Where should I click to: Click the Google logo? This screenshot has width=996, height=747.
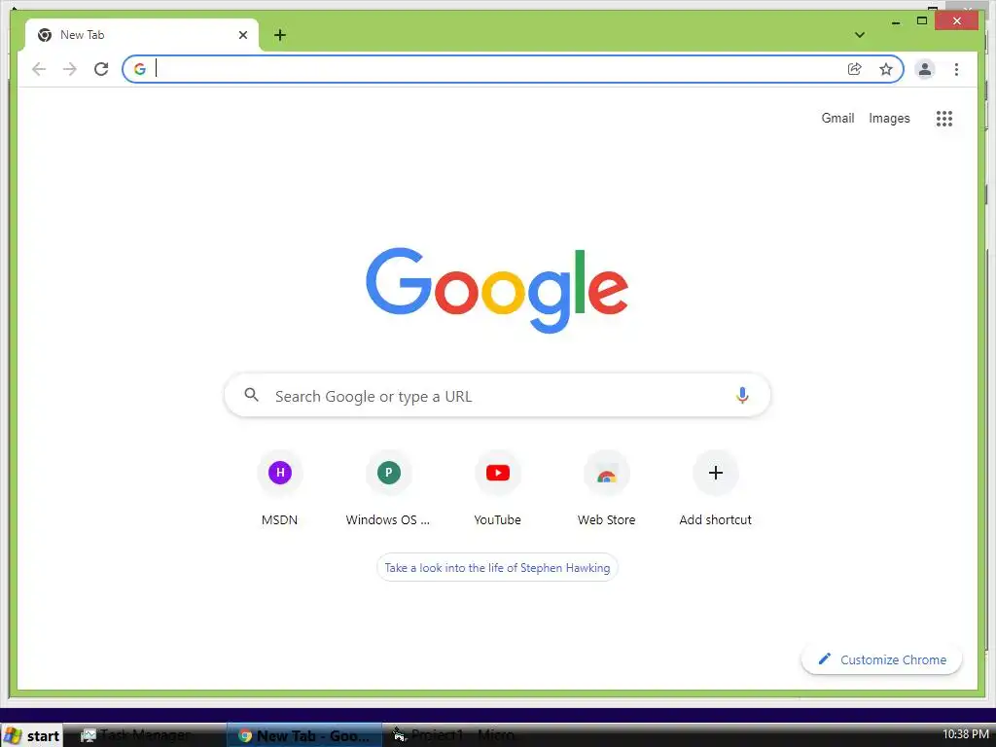click(497, 290)
